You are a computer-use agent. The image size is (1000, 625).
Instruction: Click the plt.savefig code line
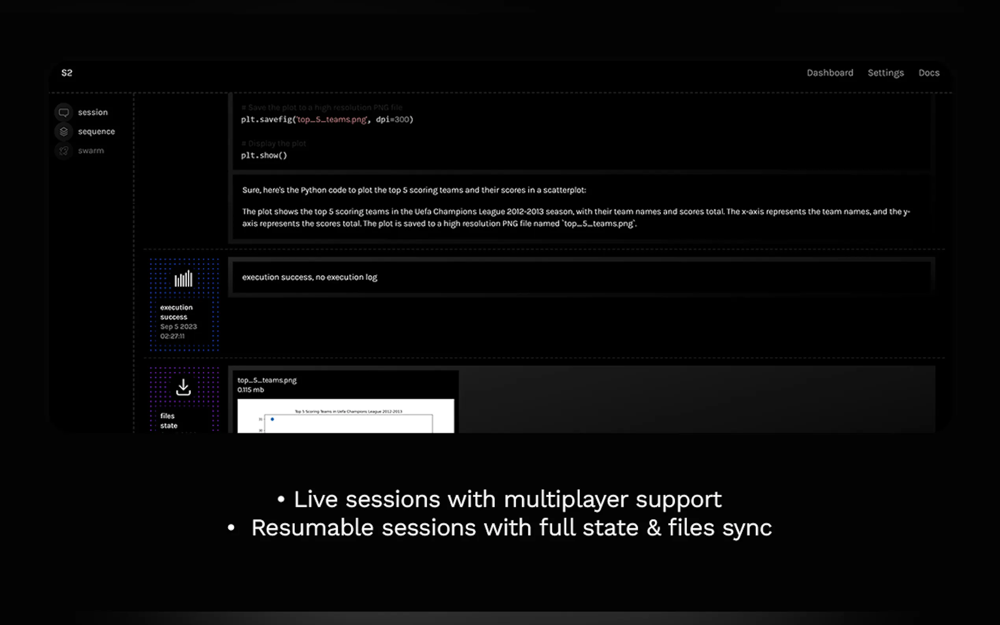tap(327, 120)
